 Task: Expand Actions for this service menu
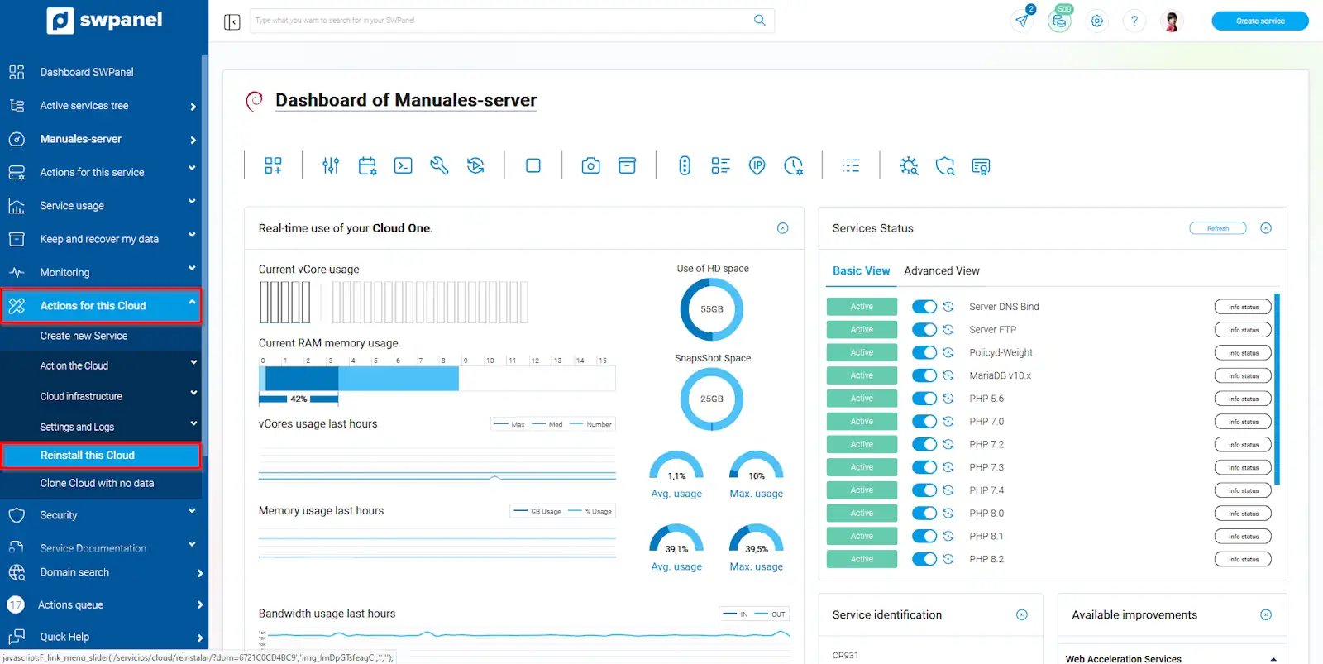pyautogui.click(x=101, y=172)
